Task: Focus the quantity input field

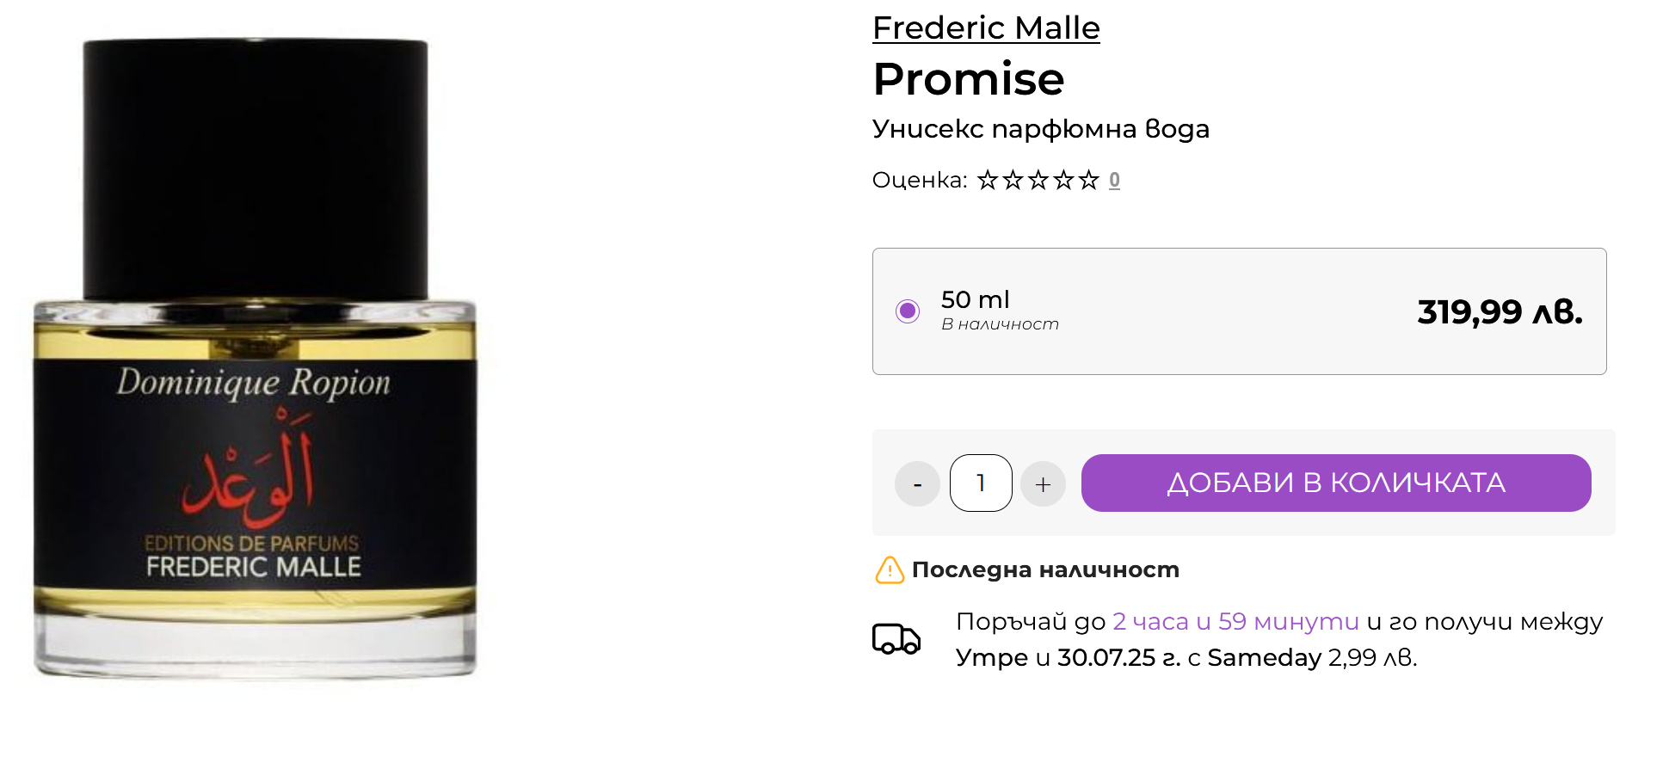Action: pos(981,483)
